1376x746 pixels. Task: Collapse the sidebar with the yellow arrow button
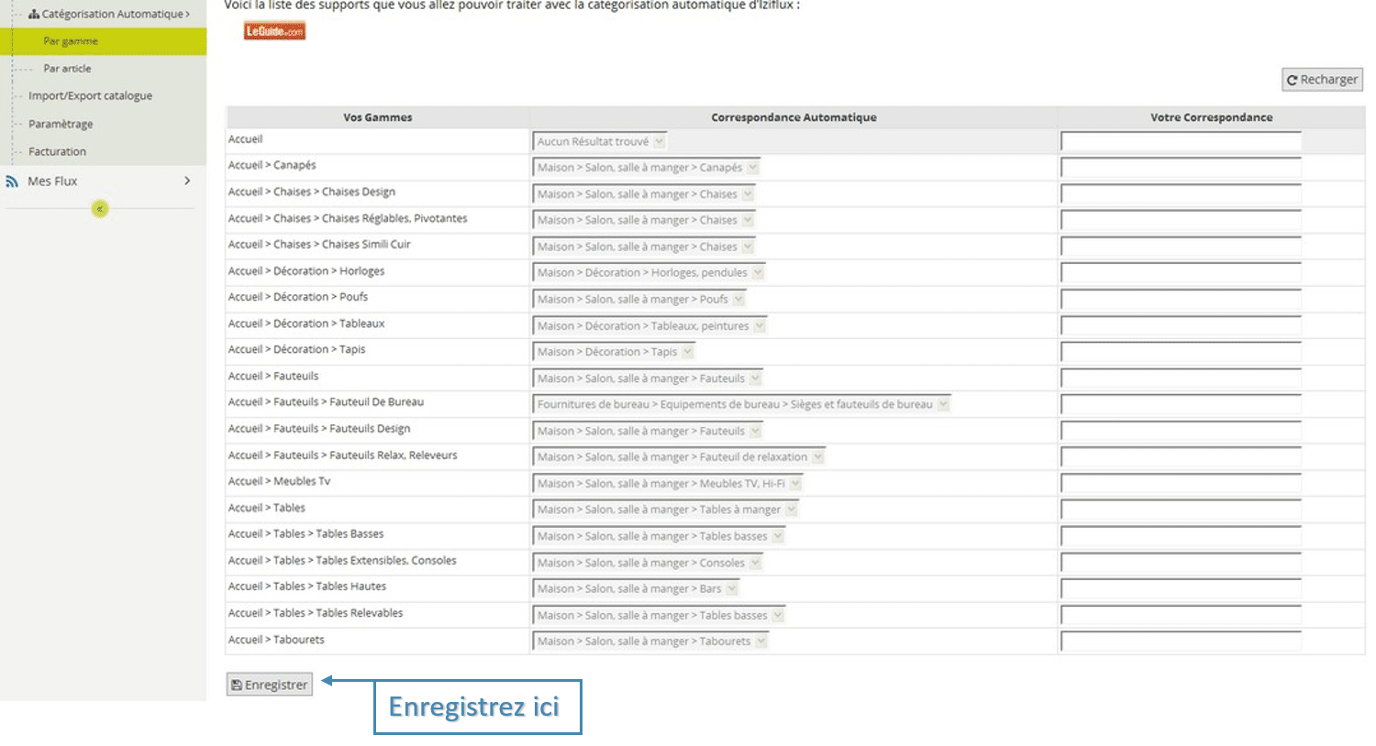[x=100, y=209]
